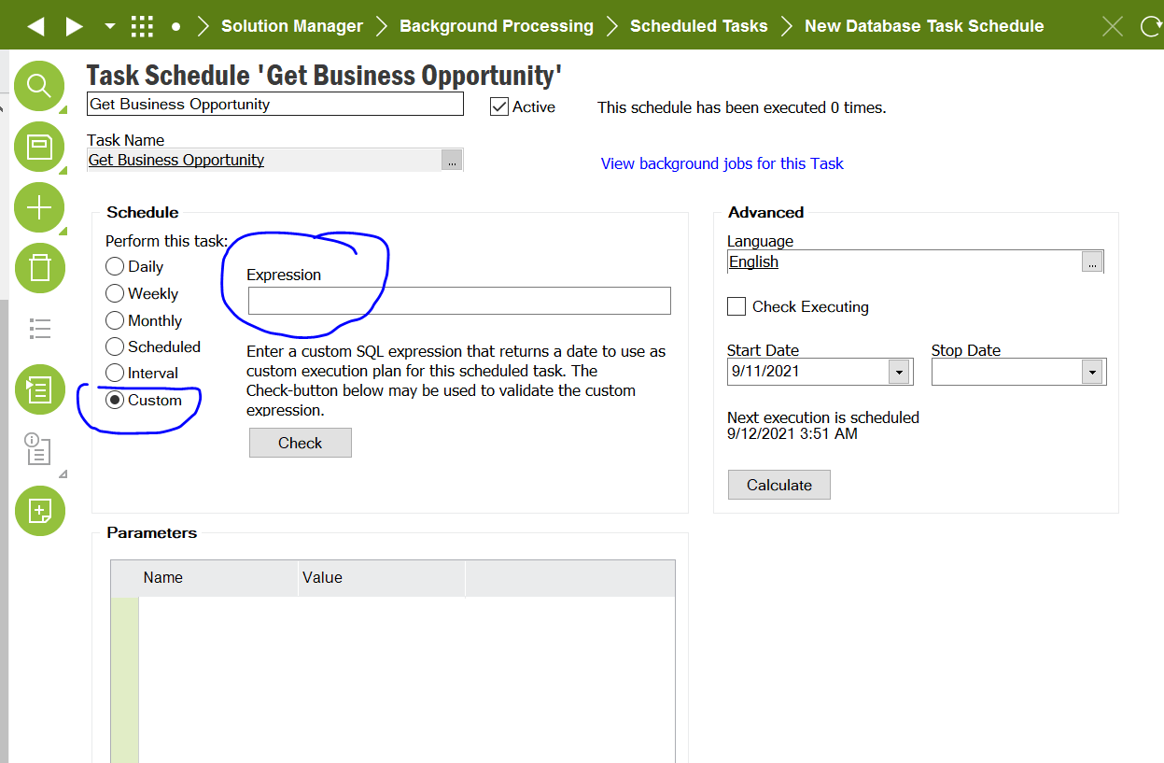Go forward with the right arrow icon
This screenshot has height=763, width=1164.
[x=74, y=26]
